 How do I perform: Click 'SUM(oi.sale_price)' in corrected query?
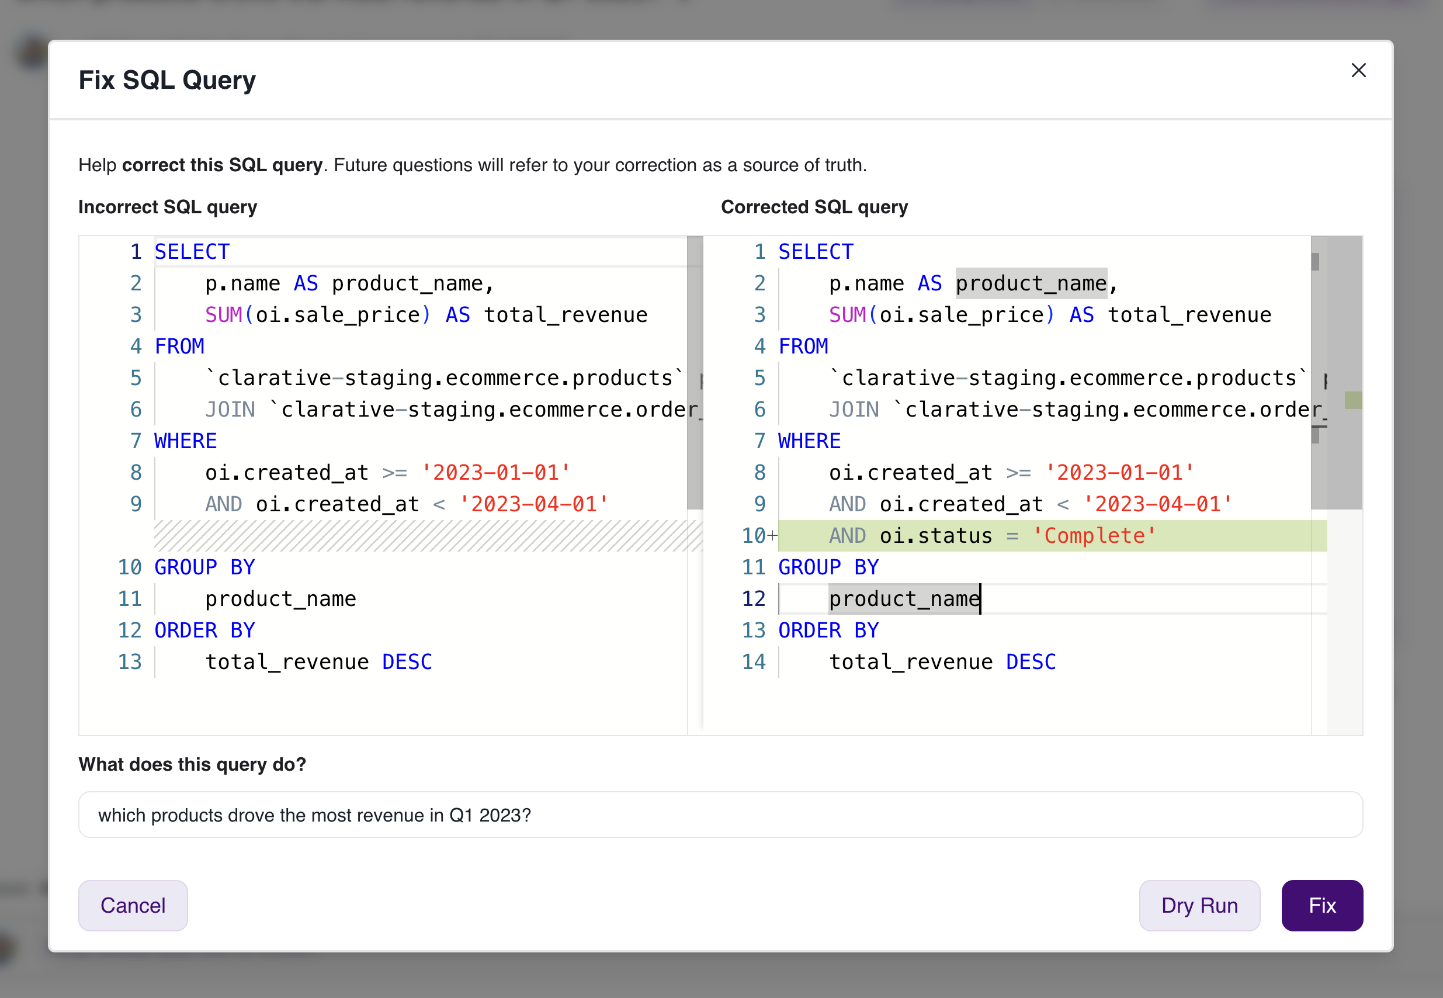(x=942, y=314)
